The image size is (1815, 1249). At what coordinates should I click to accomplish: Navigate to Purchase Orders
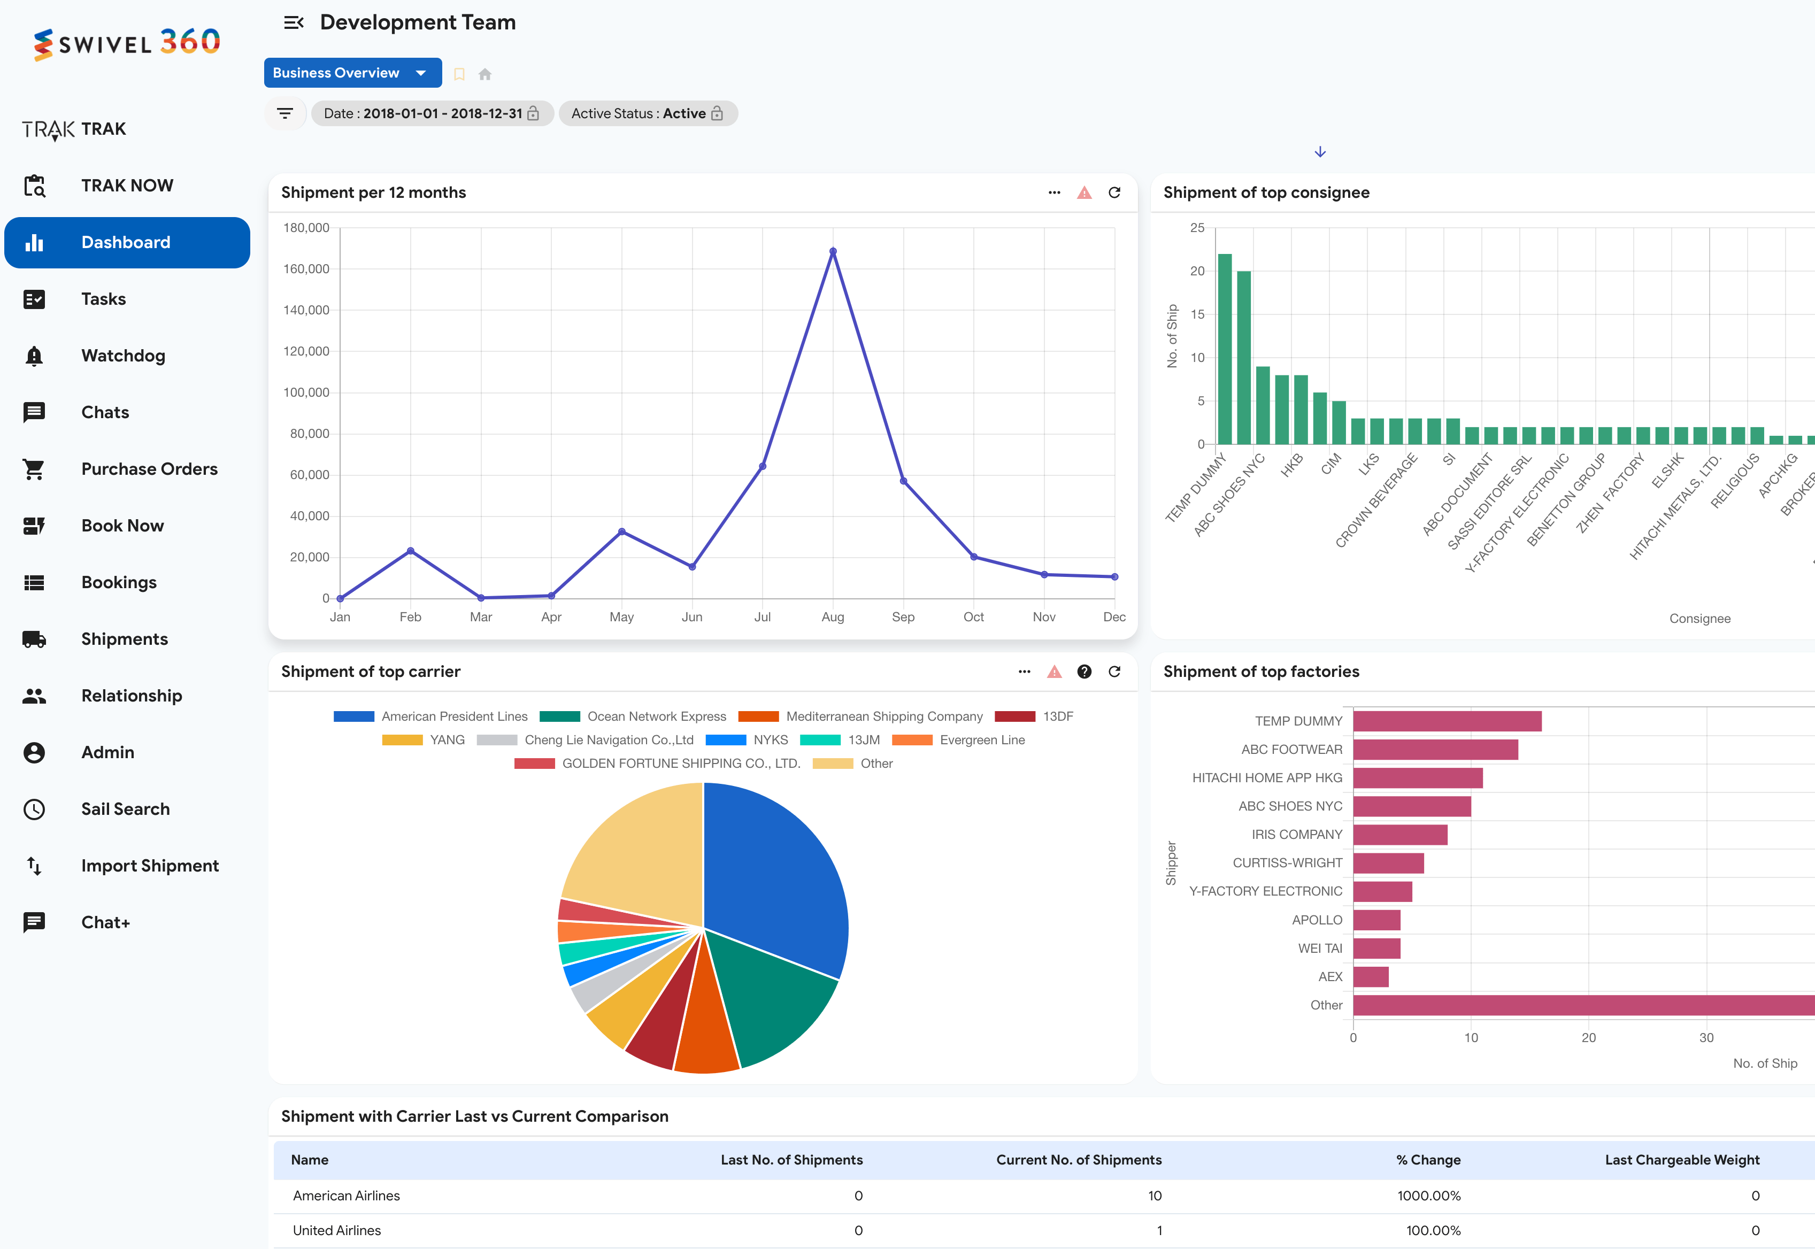point(127,469)
